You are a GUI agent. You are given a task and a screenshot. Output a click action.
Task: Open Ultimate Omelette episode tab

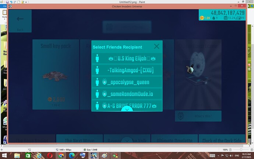pos(174,139)
